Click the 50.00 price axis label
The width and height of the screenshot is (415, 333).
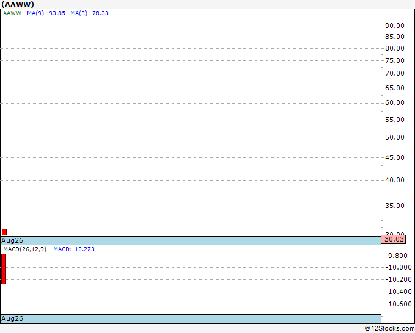click(395, 137)
